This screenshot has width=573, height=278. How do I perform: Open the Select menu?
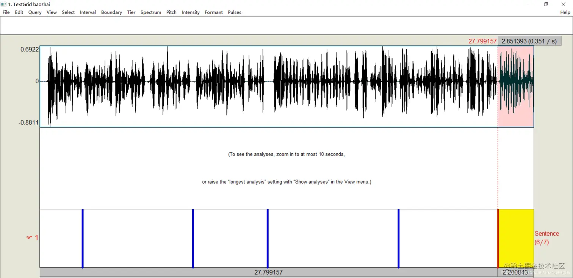click(x=68, y=12)
